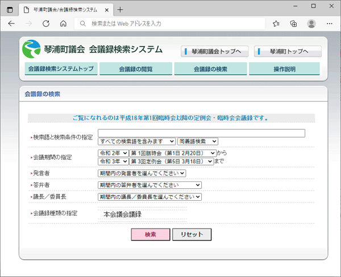Minimize the browser window
Image resolution: width=341 pixels, height=277 pixels.
pyautogui.click(x=296, y=6)
